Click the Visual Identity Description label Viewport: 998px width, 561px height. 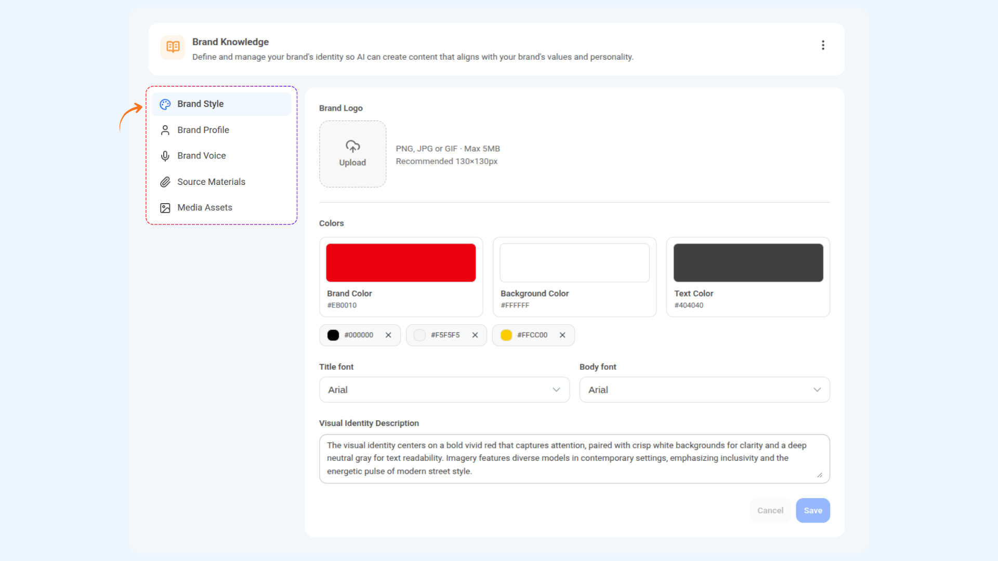(x=369, y=423)
